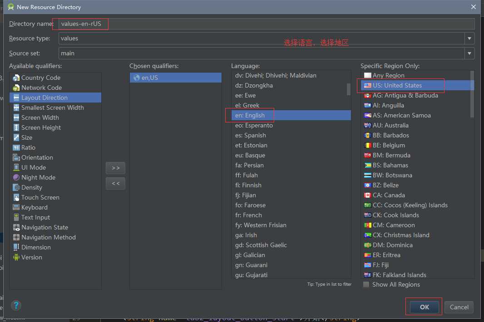Click the Cancel button
This screenshot has width=484, height=322.
pos(459,307)
